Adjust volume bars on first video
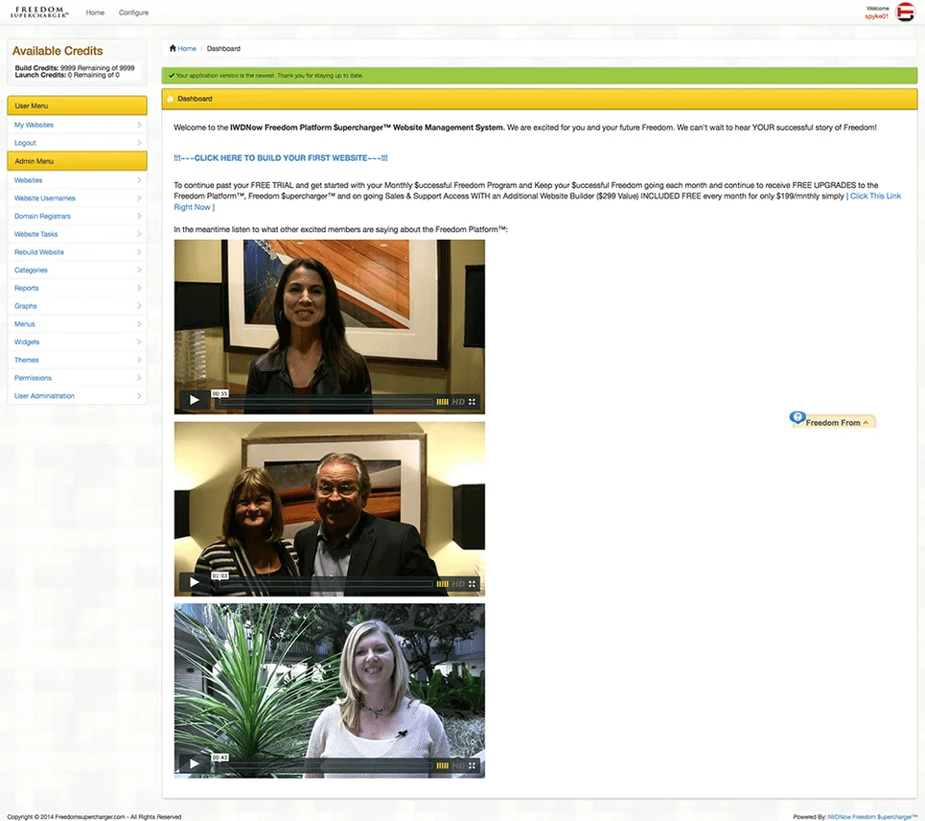 coord(442,402)
